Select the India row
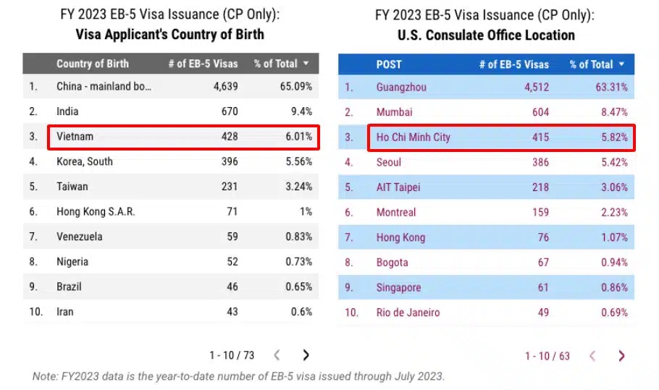Image resolution: width=659 pixels, height=390 pixels. [68, 111]
